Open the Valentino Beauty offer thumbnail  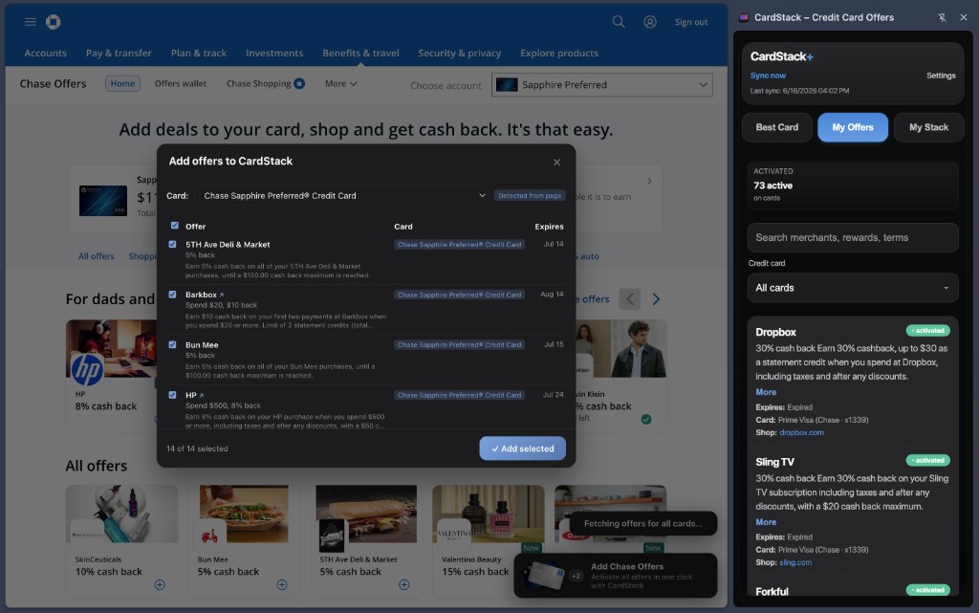pos(488,514)
